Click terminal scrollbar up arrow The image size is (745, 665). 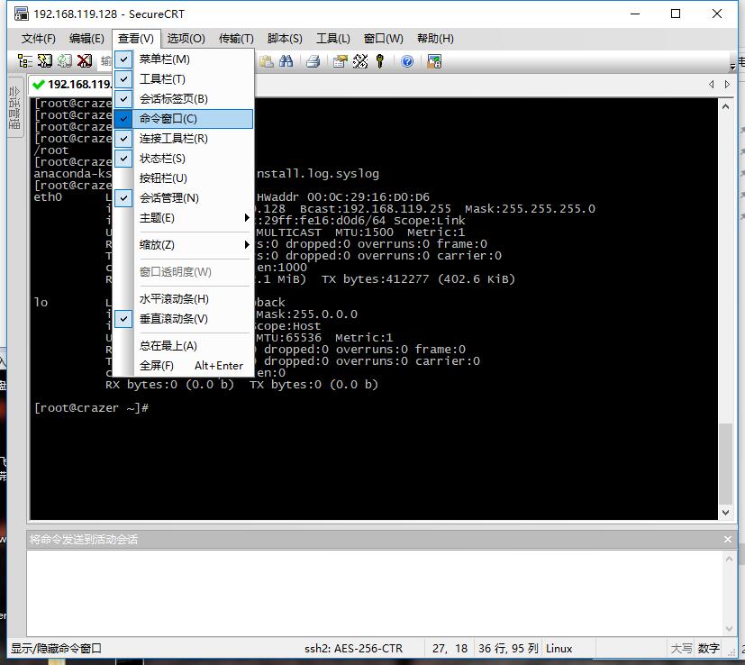coord(725,107)
